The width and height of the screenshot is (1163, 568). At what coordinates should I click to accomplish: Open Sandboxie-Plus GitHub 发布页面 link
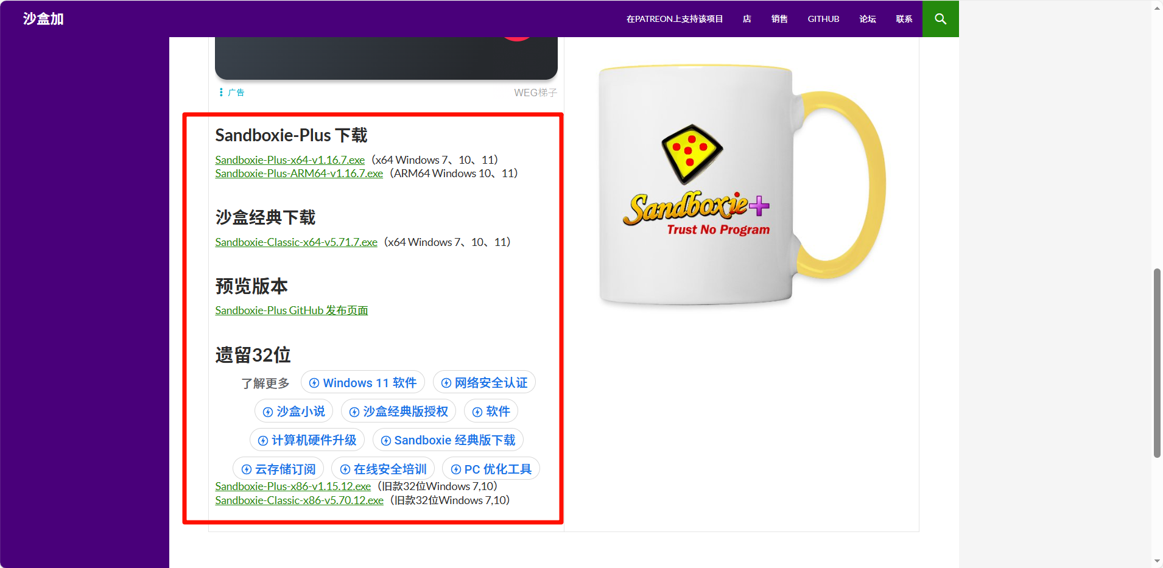coord(292,310)
